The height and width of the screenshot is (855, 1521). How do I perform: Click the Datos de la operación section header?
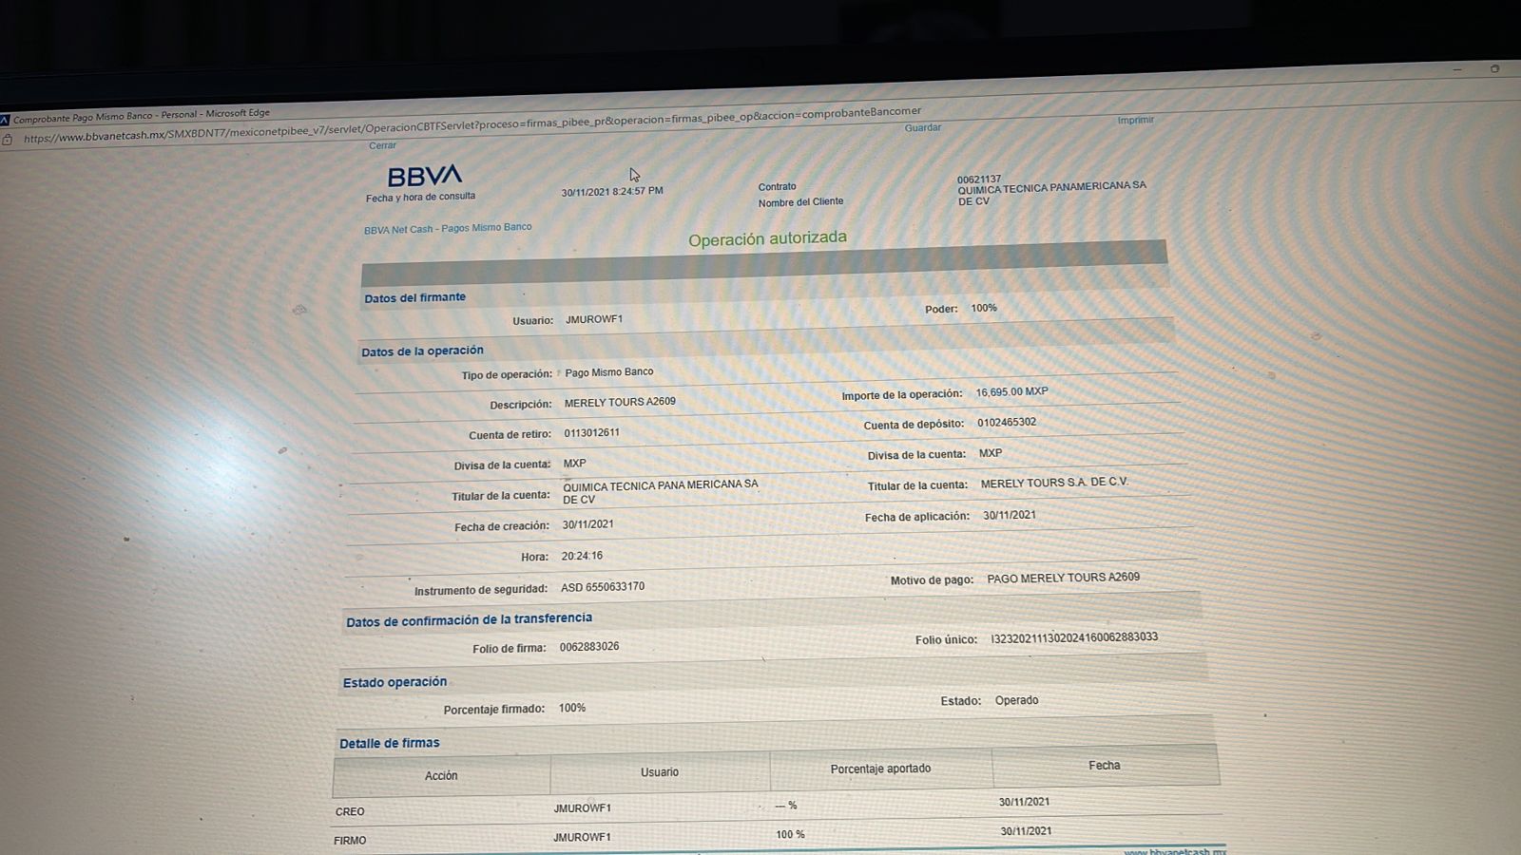pos(422,351)
